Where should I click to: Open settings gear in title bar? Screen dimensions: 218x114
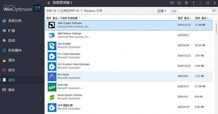(186, 3)
